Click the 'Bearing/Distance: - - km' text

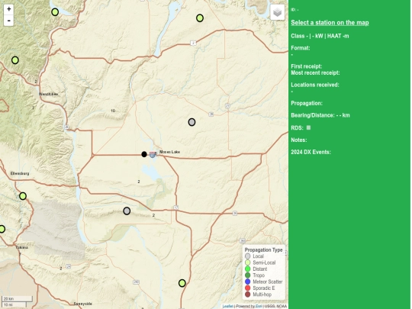coord(320,115)
